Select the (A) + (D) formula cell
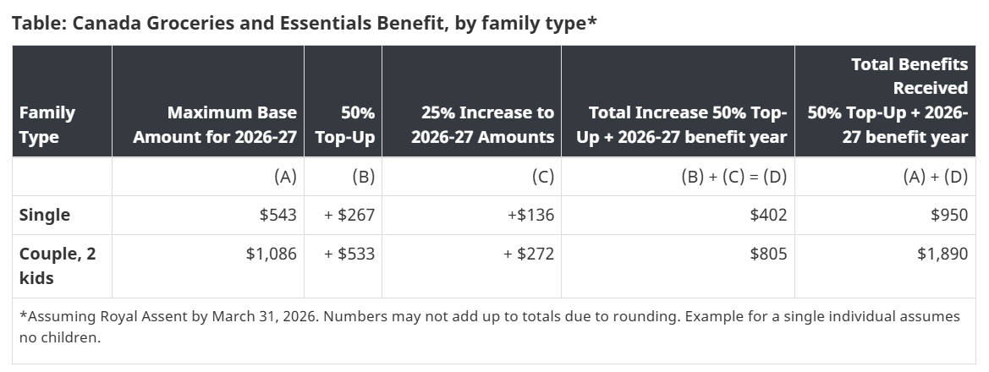This screenshot has width=989, height=372. click(935, 176)
